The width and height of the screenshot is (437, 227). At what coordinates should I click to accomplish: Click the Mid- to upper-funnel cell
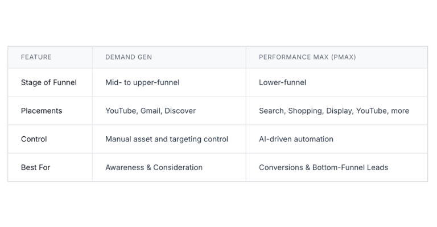coord(142,82)
